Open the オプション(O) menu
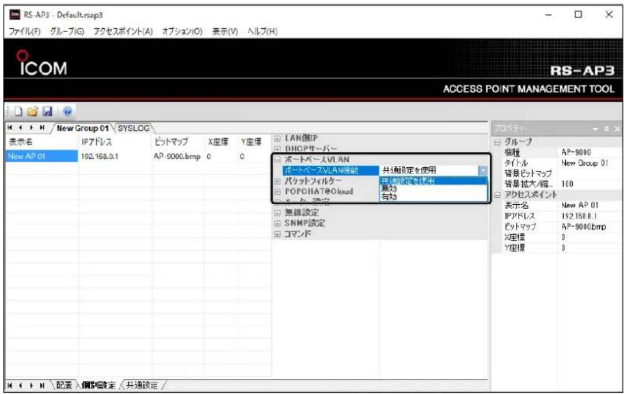 tap(182, 32)
